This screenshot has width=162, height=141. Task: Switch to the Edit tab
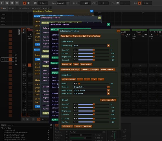[4, 8]
